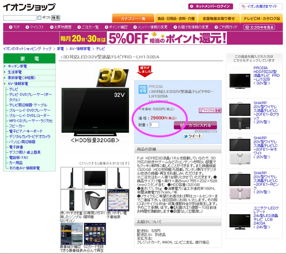Select デジタルカメラ・ビデオカメラ in sidebar
The width and height of the screenshot is (286, 254).
pos(30,137)
